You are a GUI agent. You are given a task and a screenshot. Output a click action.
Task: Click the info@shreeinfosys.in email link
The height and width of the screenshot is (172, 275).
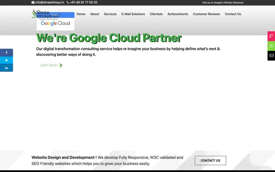pyautogui.click(x=50, y=3)
